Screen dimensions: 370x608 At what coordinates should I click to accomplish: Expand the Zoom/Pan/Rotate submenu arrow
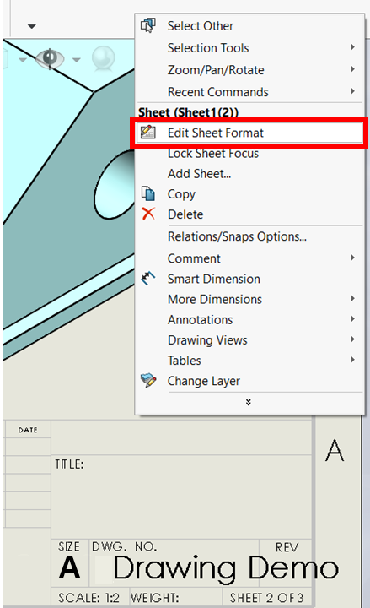[x=352, y=69]
